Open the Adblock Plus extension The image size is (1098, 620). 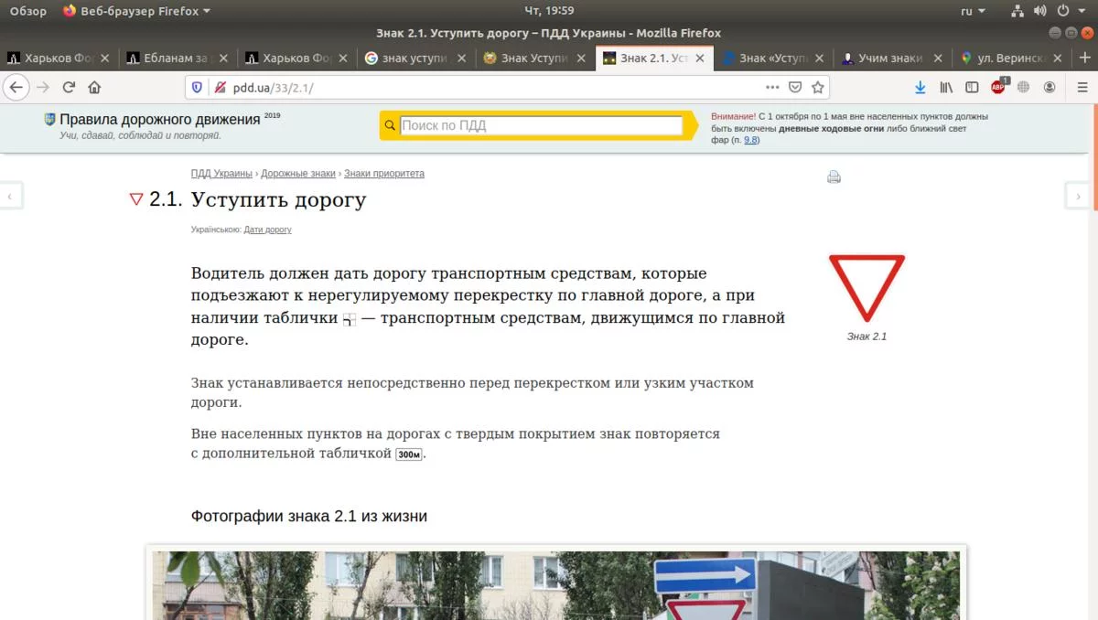click(x=998, y=88)
